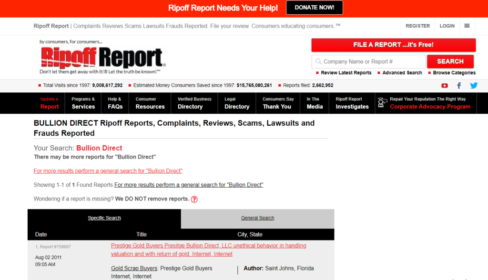Click the Corporate Advocacy Program figure icon
The width and height of the screenshot is (488, 280).
(x=382, y=102)
